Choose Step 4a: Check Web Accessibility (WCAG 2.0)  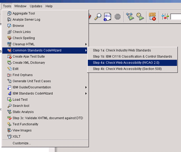click(x=132, y=63)
